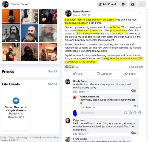Image resolution: width=148 pixels, height=142 pixels.
Task: Click the Write a reply input field
Action: (101, 113)
